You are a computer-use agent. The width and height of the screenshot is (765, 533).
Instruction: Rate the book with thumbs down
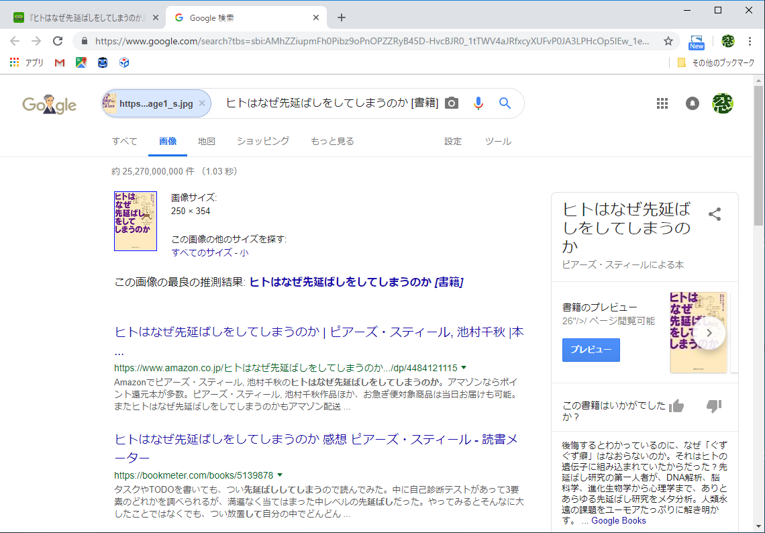[713, 405]
